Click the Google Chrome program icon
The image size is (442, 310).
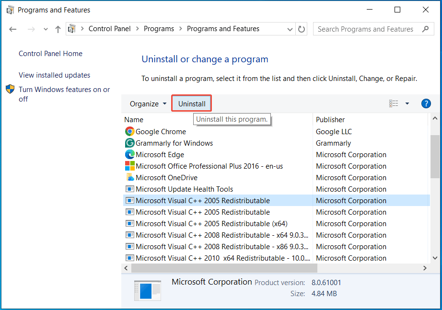pos(129,131)
